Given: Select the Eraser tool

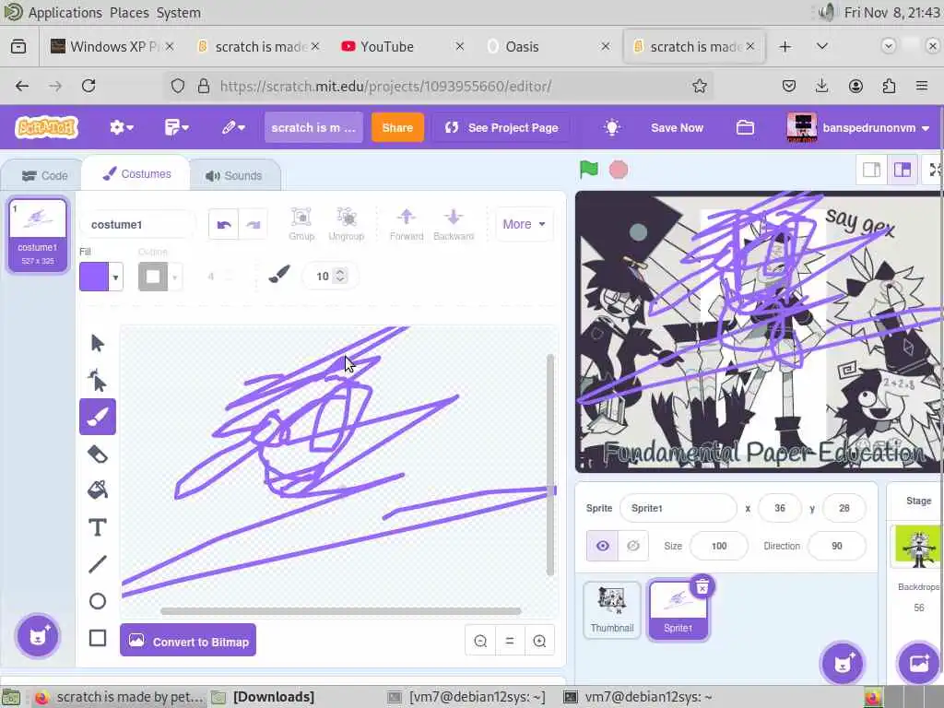Looking at the screenshot, I should point(98,454).
